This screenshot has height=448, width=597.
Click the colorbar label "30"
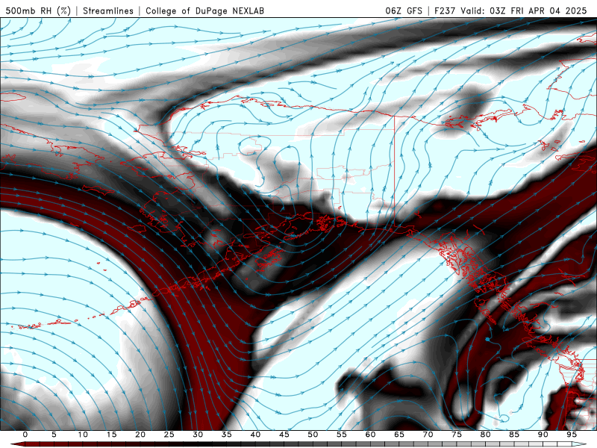point(198,435)
